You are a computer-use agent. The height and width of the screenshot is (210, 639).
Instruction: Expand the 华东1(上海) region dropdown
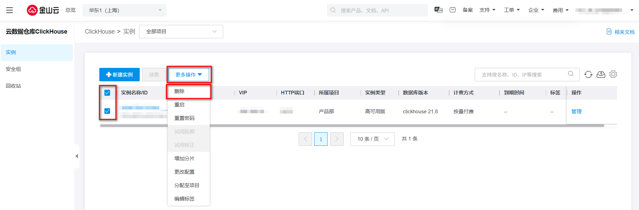[125, 10]
